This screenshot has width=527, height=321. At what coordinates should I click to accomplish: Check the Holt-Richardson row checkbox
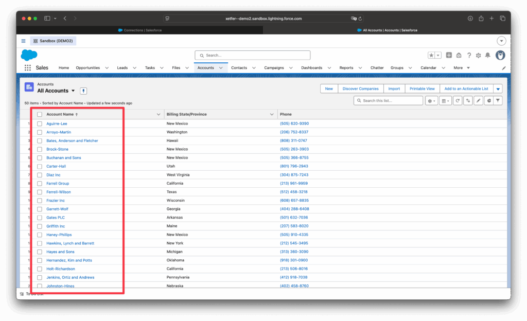click(x=40, y=269)
